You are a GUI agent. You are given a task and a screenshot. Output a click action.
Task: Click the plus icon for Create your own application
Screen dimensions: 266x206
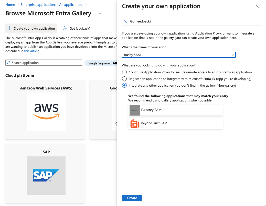pos(9,28)
